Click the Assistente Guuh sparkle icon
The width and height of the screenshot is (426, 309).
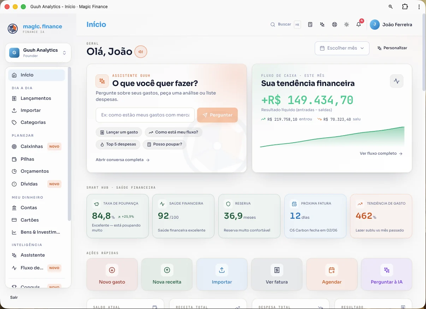pos(102,81)
